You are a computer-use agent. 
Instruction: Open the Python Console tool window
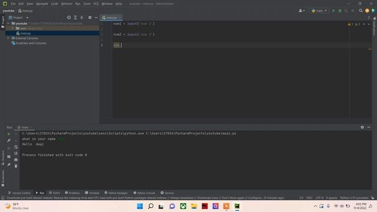pyautogui.click(x=144, y=193)
